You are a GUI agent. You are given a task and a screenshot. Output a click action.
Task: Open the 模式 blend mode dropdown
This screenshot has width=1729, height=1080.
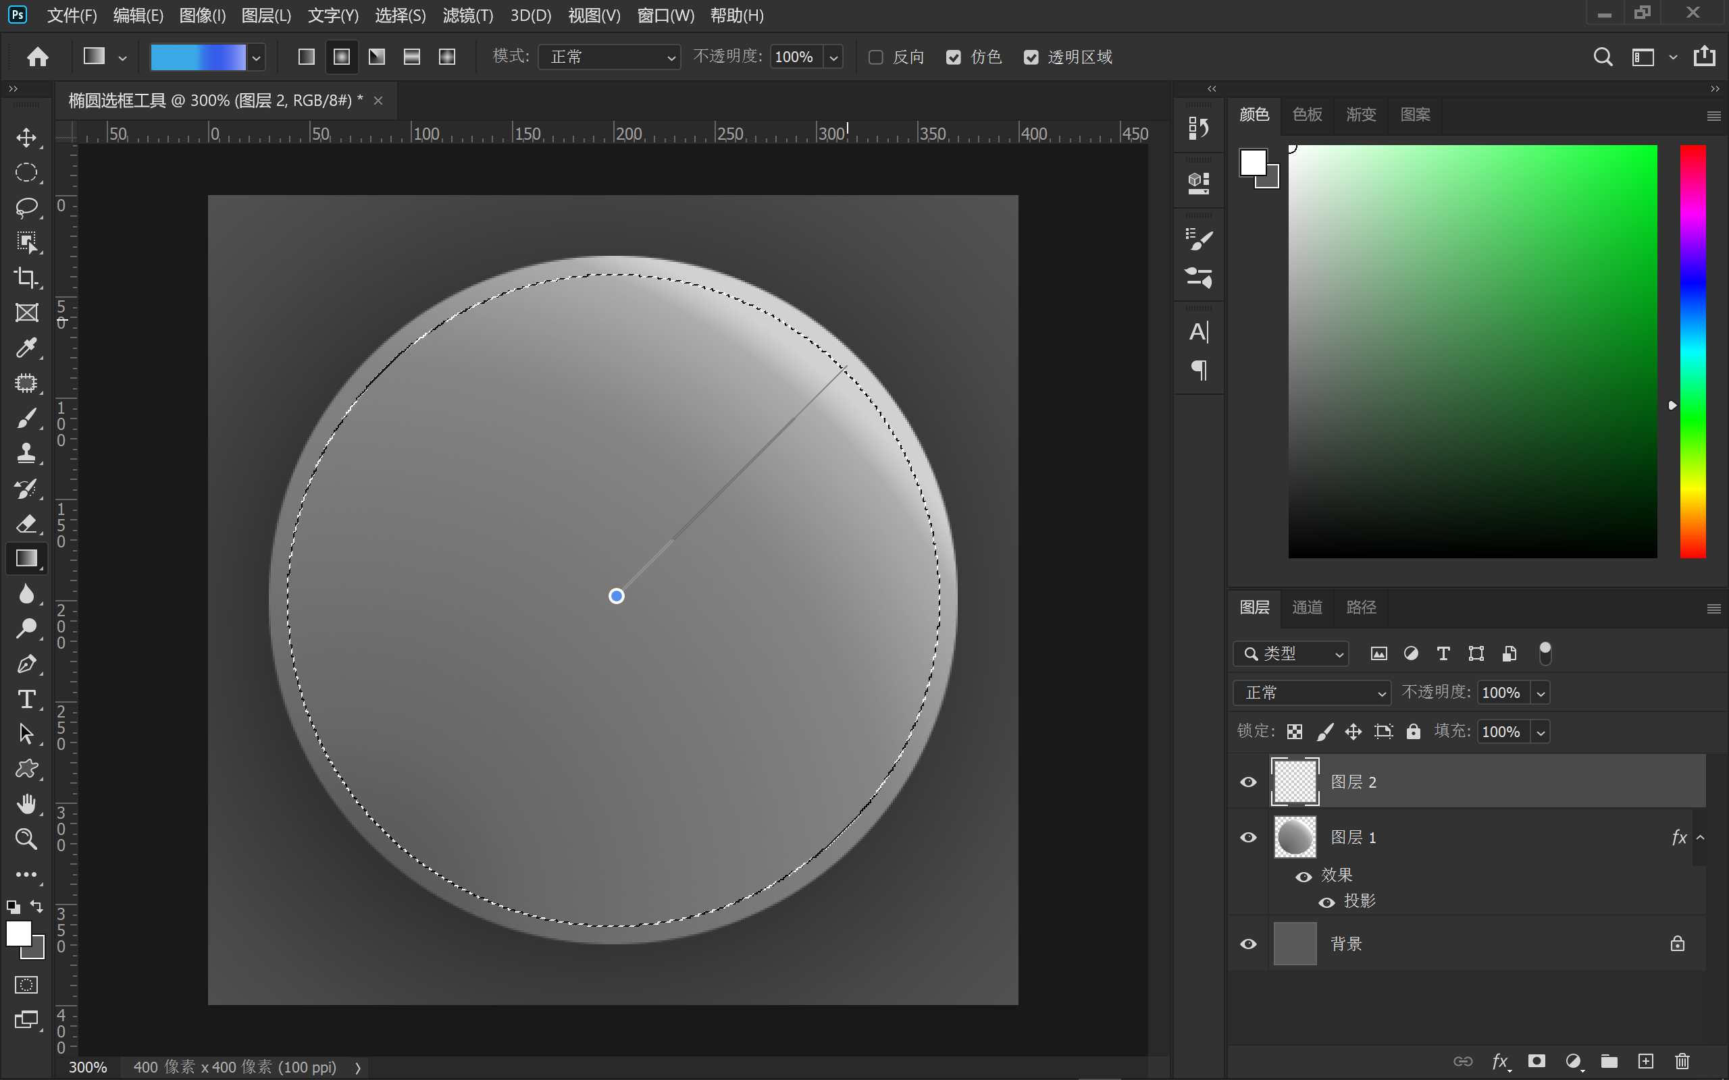(609, 57)
